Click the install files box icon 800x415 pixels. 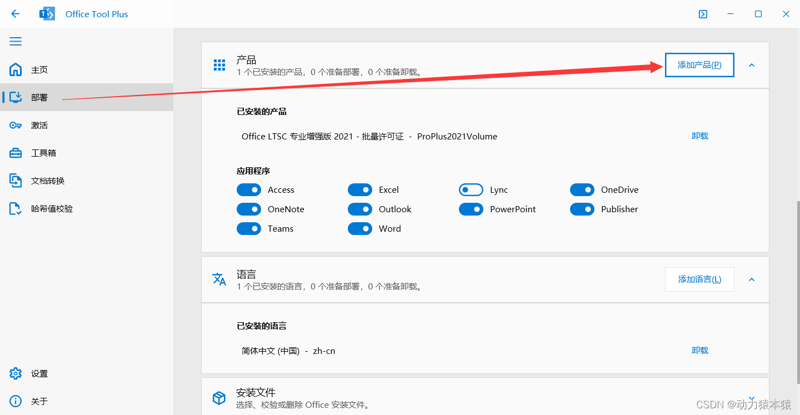(x=219, y=398)
